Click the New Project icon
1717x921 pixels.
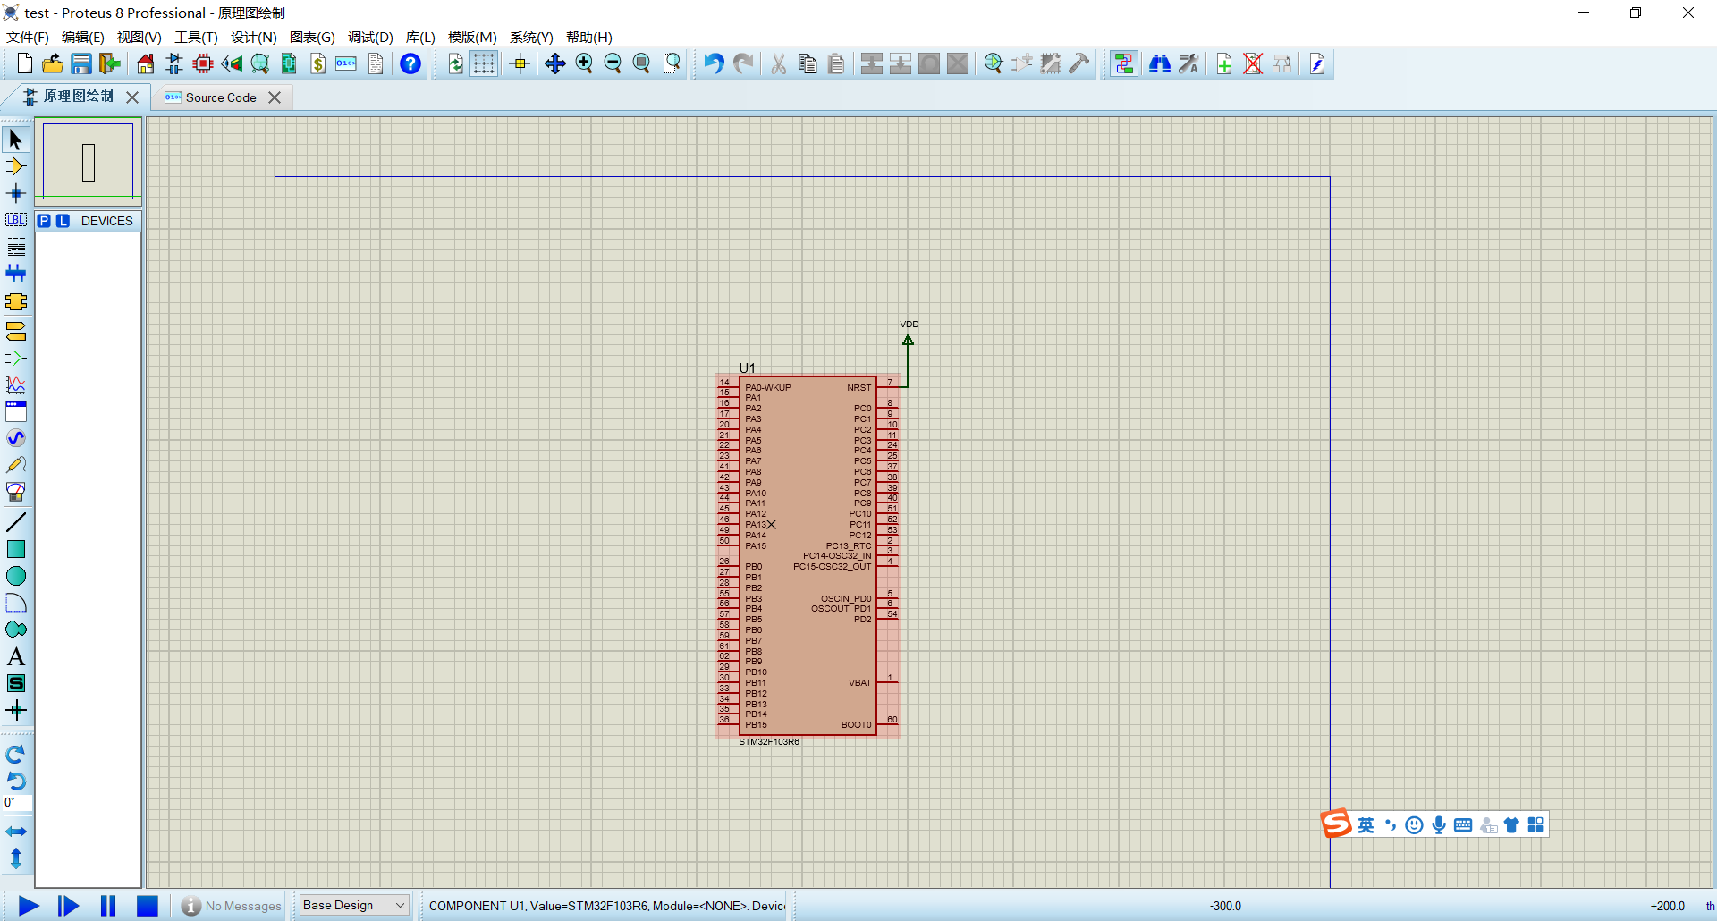[x=25, y=63]
